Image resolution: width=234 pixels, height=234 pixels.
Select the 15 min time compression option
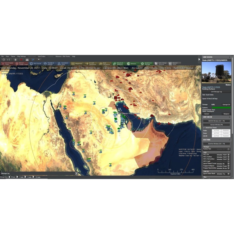(x=37, y=177)
